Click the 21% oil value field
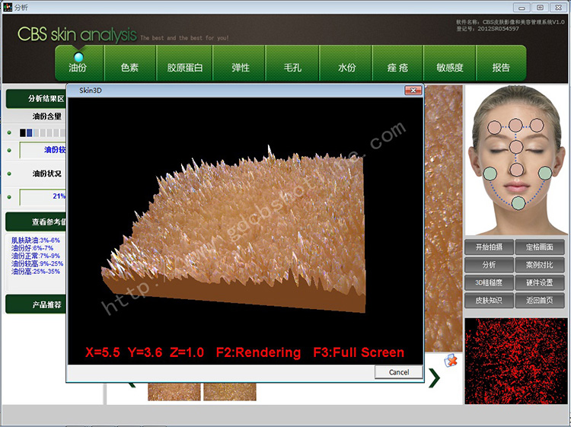The height and width of the screenshot is (427, 571). [43, 197]
